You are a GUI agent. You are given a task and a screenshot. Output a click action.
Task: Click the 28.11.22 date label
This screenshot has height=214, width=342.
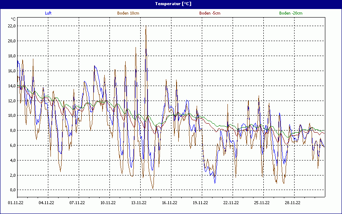tap(292, 203)
